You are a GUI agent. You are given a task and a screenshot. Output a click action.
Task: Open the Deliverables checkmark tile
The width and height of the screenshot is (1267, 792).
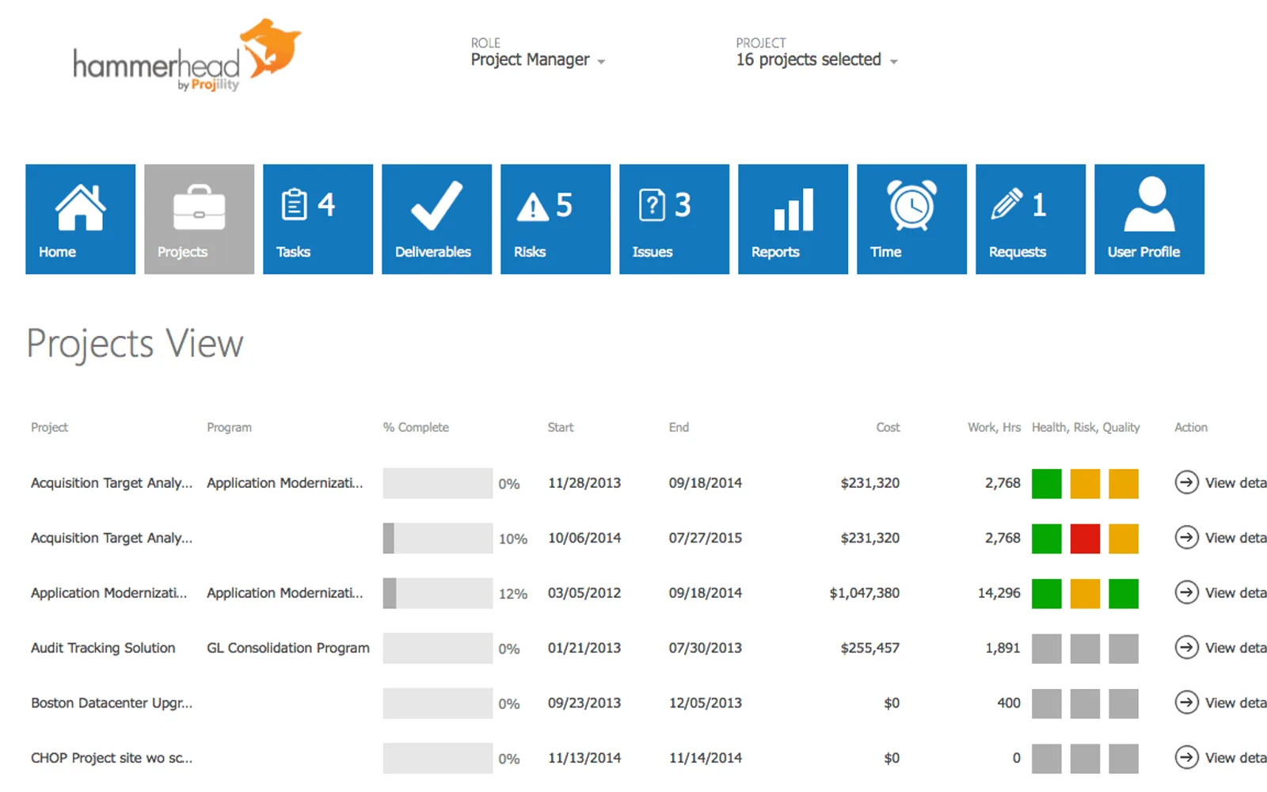[x=436, y=219]
